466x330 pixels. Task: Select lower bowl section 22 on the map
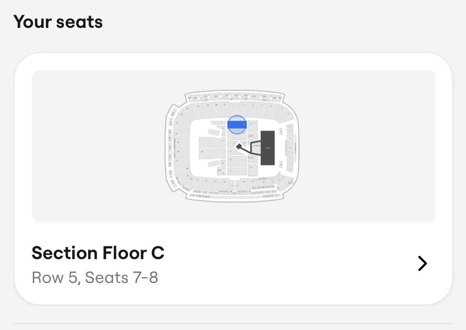[206, 181]
